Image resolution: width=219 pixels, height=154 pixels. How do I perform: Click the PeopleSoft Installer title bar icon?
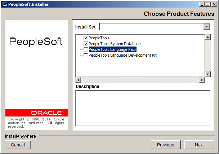5,4
